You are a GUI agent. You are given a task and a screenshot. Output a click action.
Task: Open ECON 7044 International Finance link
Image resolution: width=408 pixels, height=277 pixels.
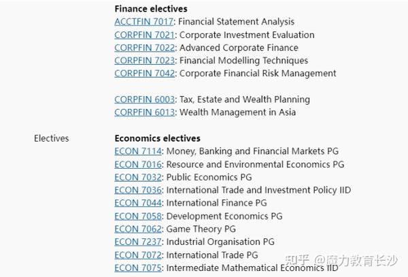coord(138,203)
